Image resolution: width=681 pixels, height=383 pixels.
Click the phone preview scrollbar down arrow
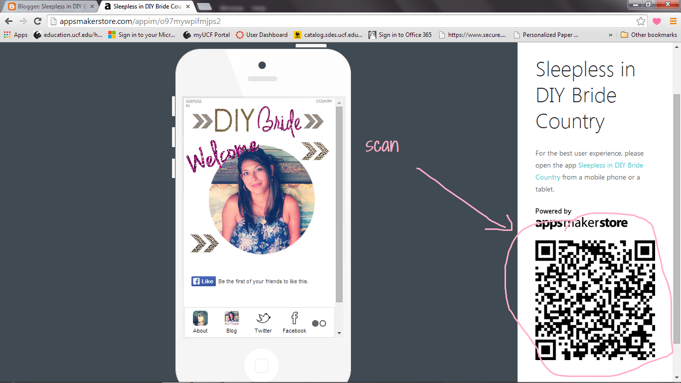coord(339,333)
